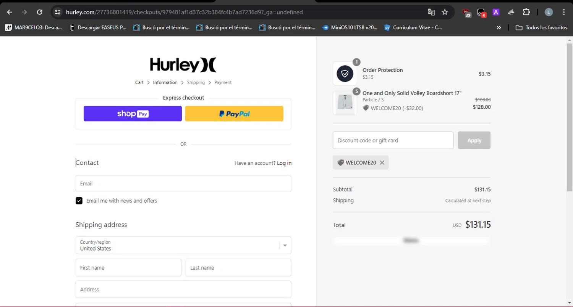Viewport: 573px width, 307px height.
Task: Open the Todos los favoritos folder
Action: pyautogui.click(x=541, y=27)
